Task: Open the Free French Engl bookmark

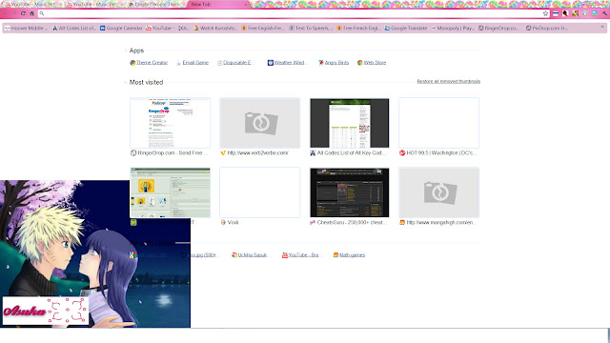Action: [358, 28]
